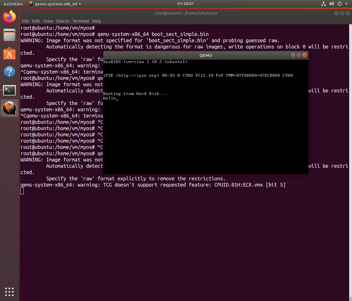Open the Activities overview
Screen dimensions: 352x301
tap(13, 4)
